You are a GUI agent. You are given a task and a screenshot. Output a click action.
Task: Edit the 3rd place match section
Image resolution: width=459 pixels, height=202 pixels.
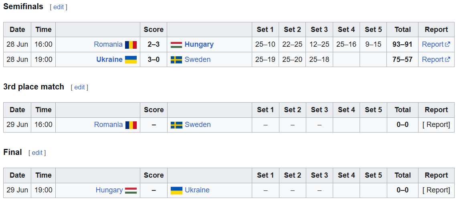(x=79, y=87)
